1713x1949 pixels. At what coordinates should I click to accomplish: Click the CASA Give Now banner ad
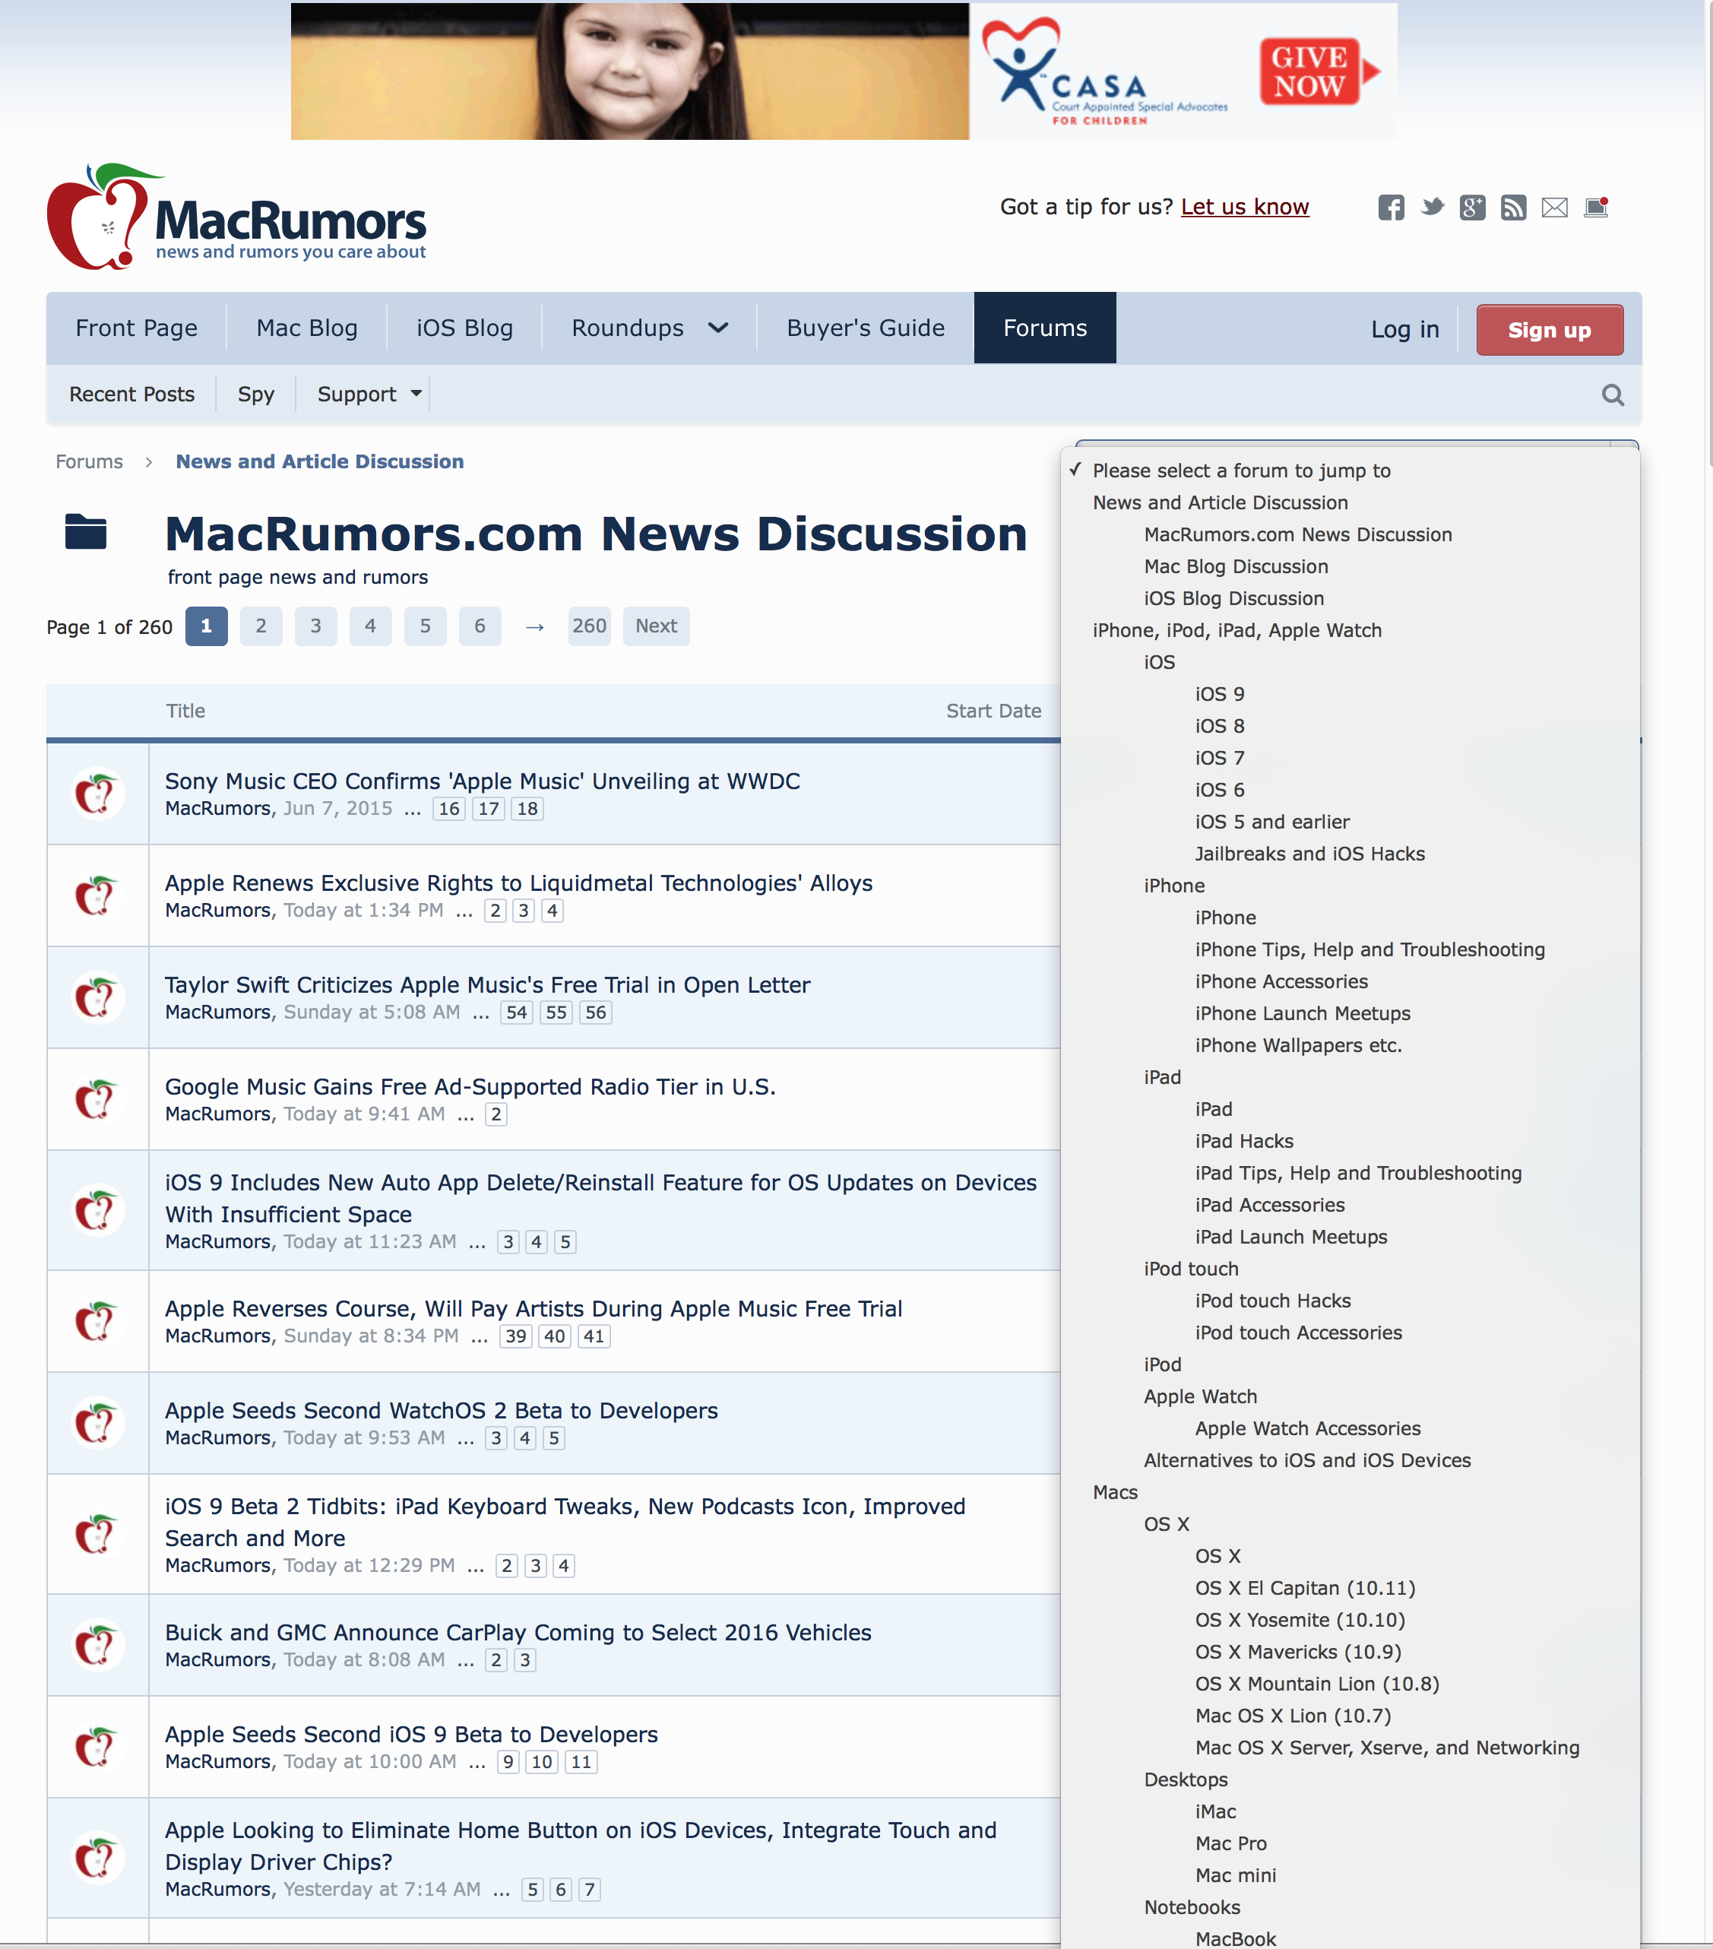point(844,71)
